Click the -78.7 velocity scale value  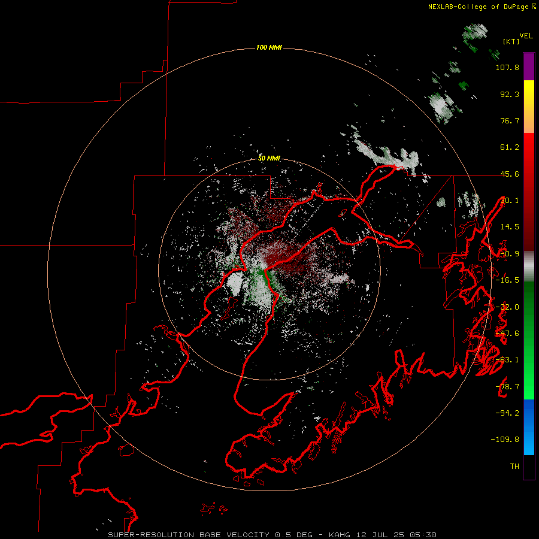507,387
